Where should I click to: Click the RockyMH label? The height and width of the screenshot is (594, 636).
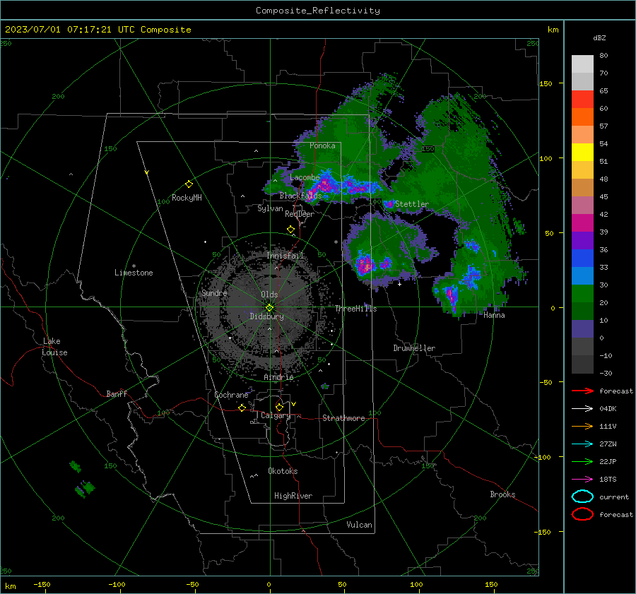pos(187,198)
